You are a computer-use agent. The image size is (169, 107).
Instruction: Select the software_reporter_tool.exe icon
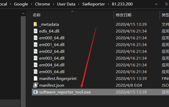click(x=36, y=92)
